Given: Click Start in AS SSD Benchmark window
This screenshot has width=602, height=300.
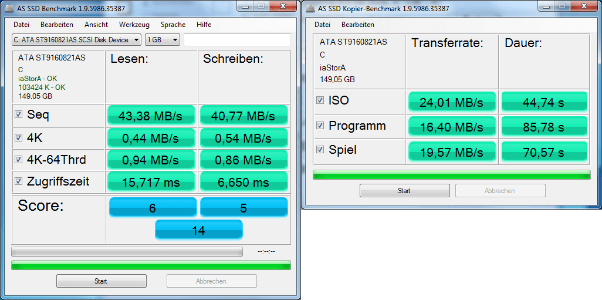Looking at the screenshot, I should pyautogui.click(x=102, y=281).
